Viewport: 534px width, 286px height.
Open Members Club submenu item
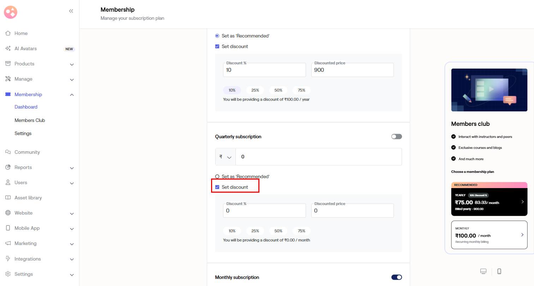point(30,120)
